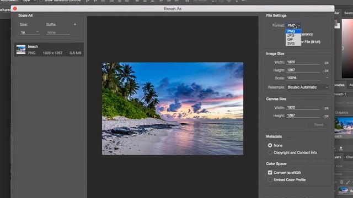Open the Format dropdown in File Settings

(x=293, y=25)
